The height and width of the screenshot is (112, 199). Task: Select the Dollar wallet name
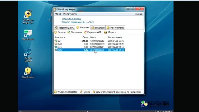tap(60, 50)
